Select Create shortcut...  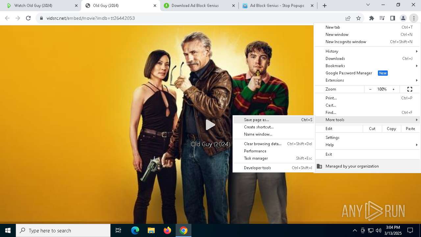click(x=273, y=127)
